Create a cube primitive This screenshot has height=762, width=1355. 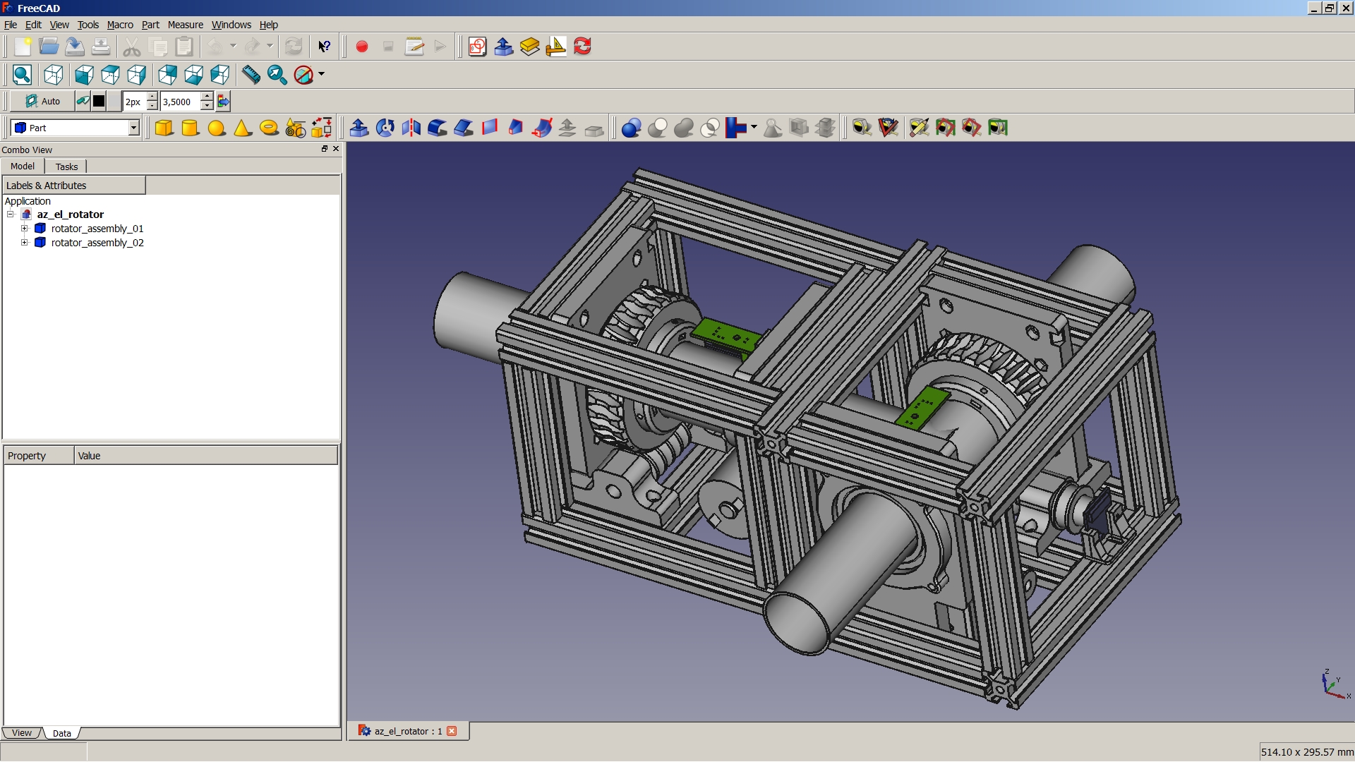click(164, 128)
